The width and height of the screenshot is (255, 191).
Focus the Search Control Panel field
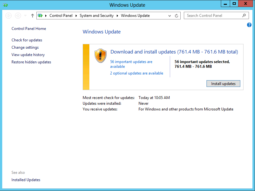[216, 16]
